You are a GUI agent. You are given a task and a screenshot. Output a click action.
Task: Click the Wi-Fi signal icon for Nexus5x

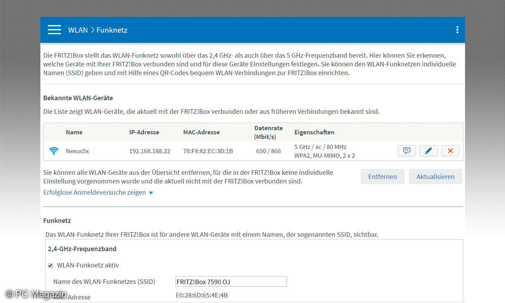54,151
